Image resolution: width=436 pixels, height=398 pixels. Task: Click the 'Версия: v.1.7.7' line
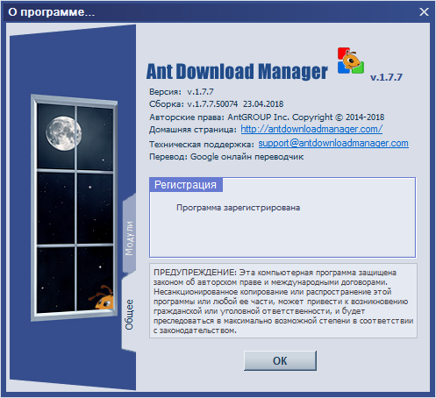click(x=182, y=92)
